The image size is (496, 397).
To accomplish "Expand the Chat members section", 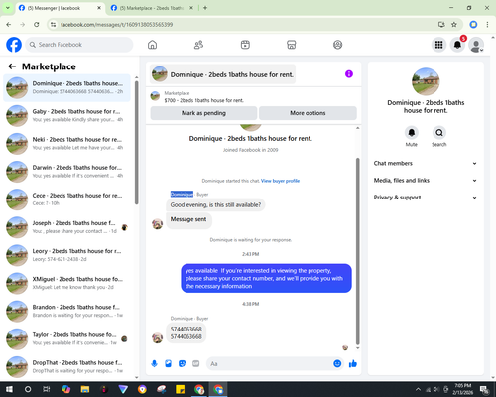I will click(x=426, y=163).
